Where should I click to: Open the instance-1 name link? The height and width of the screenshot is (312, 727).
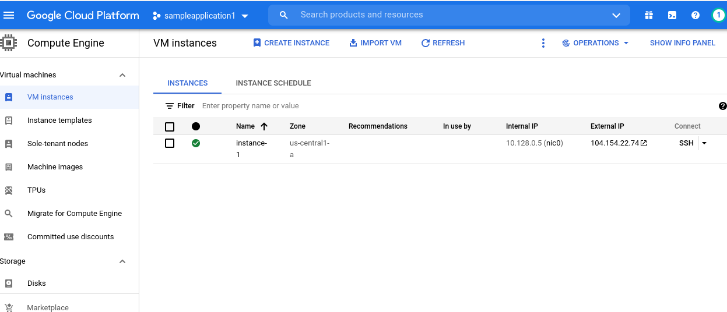point(251,149)
